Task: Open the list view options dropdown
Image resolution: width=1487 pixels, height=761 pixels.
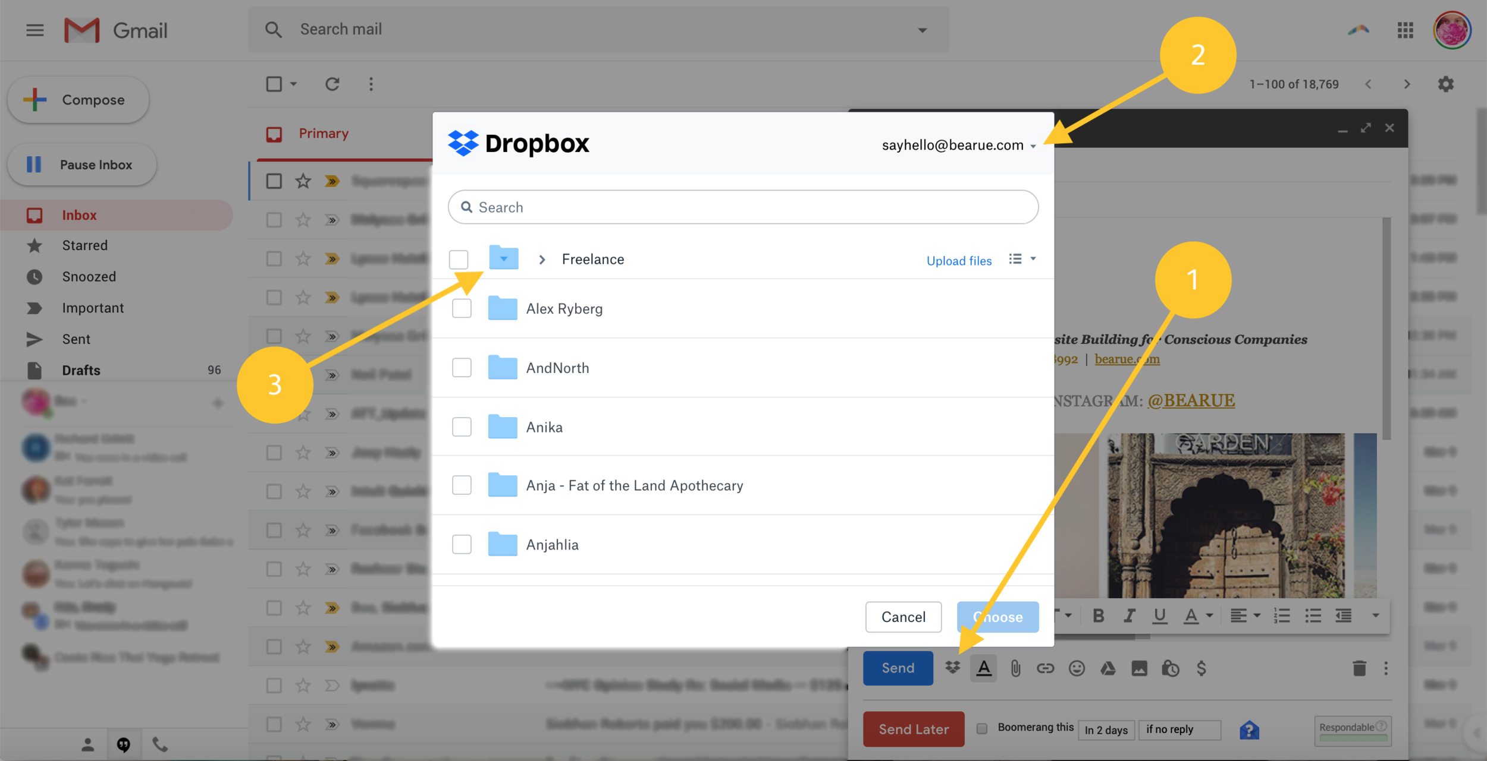Action: coord(1022,259)
